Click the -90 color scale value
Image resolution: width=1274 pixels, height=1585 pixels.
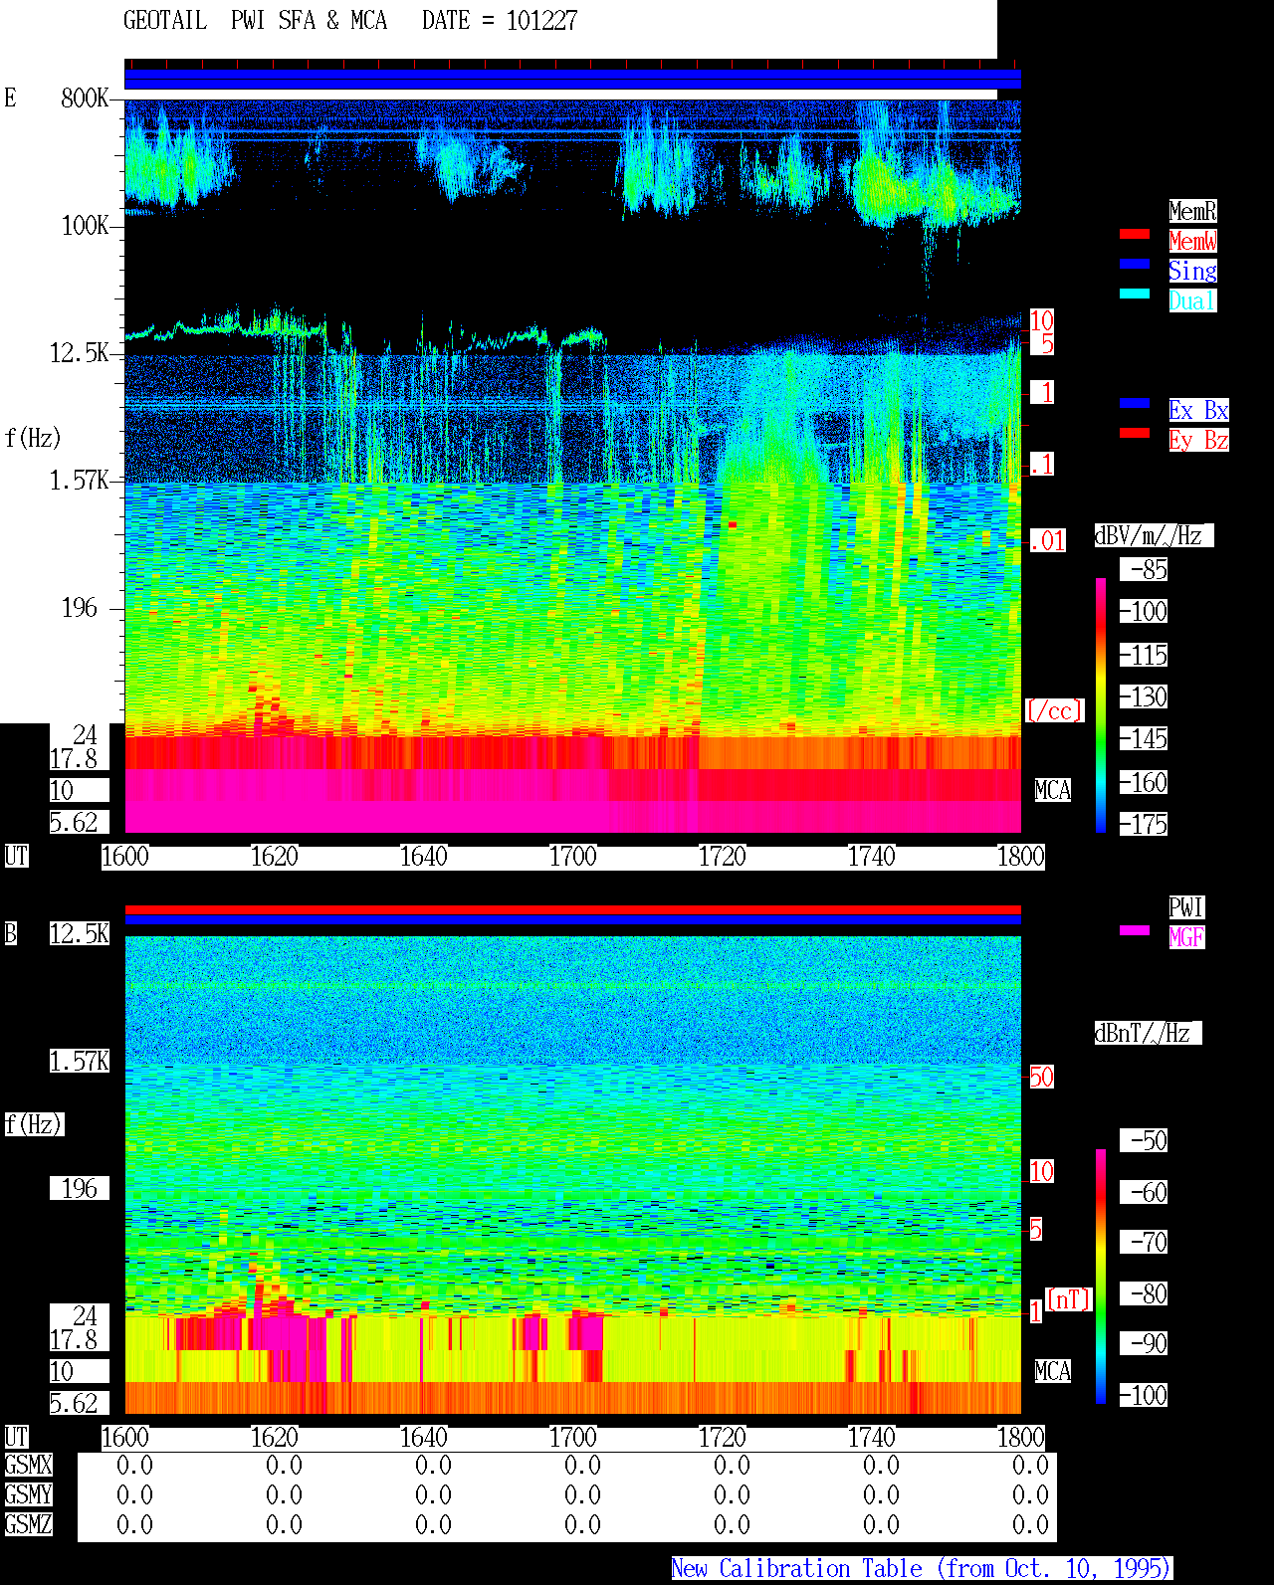click(x=1145, y=1343)
